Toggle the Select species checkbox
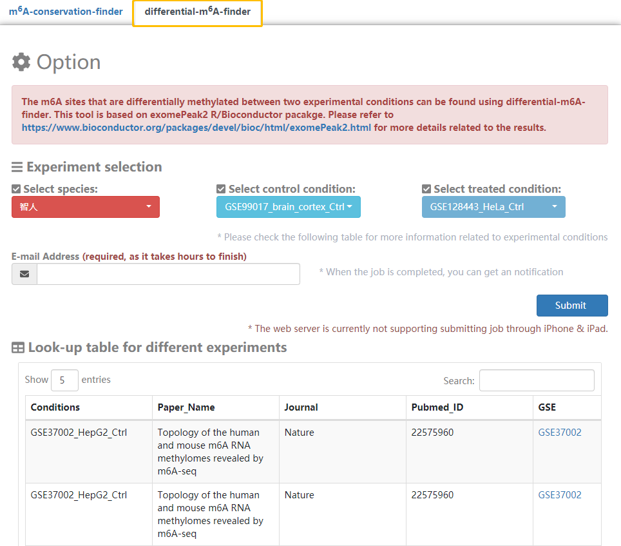 point(16,189)
